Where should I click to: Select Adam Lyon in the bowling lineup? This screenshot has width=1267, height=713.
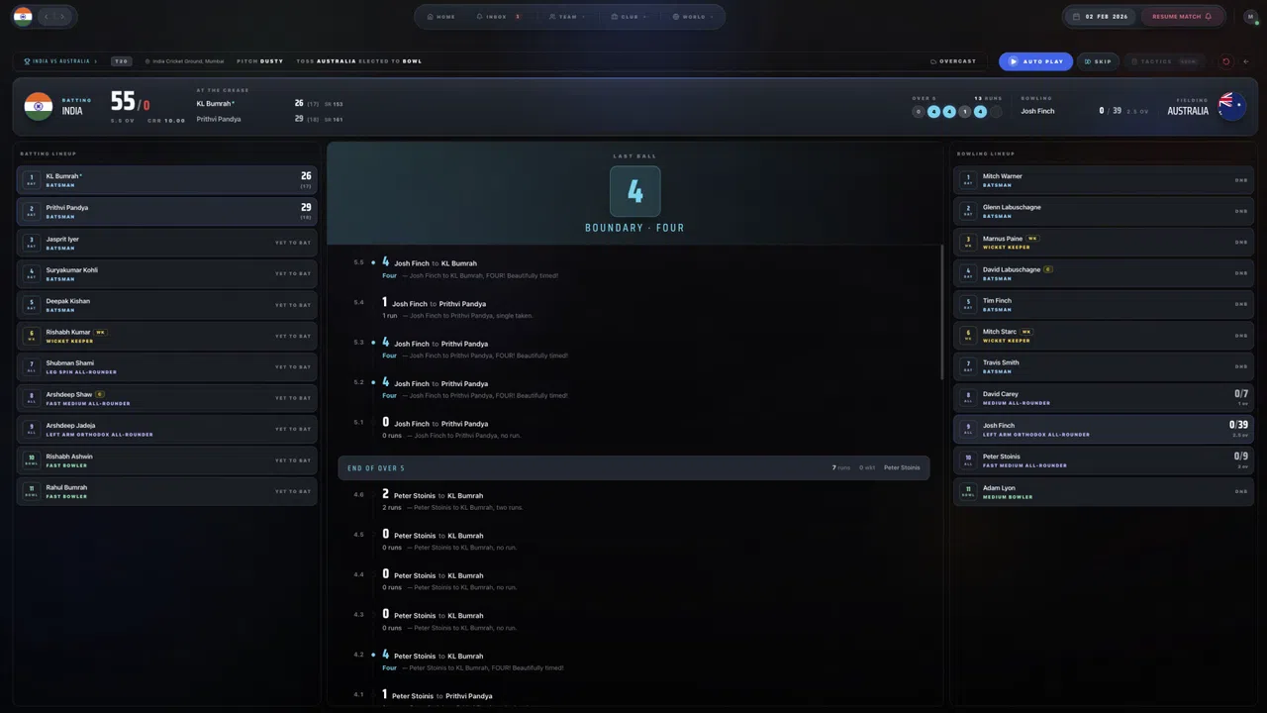coord(1104,491)
